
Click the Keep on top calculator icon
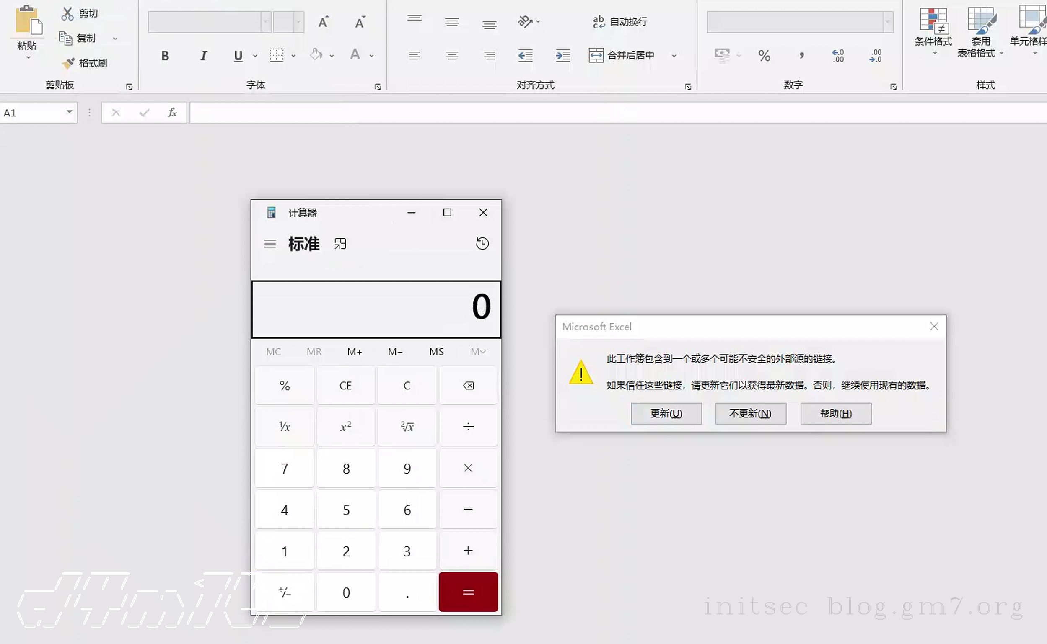pos(340,244)
